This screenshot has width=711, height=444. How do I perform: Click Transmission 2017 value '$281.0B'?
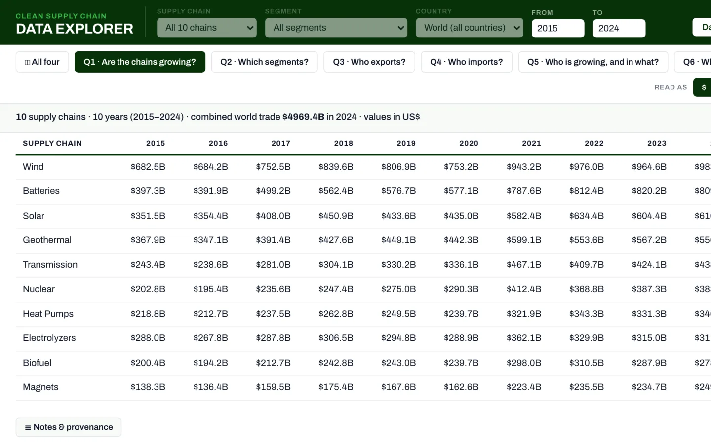[x=273, y=264]
